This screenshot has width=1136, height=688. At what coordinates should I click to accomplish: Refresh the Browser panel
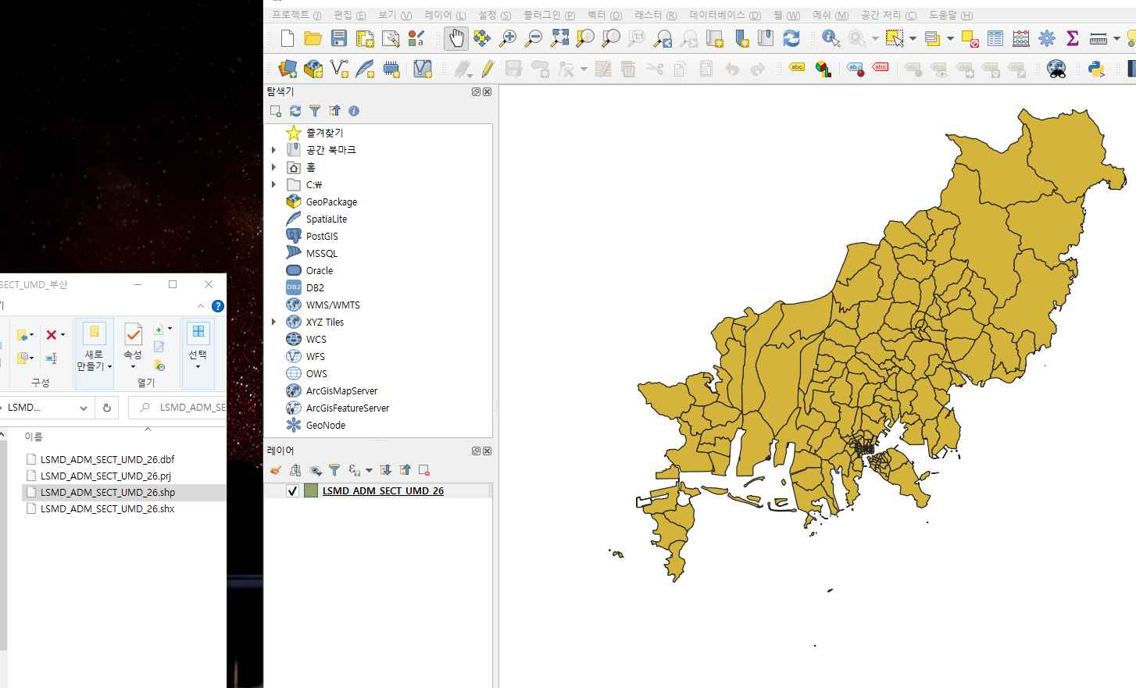pos(295,111)
